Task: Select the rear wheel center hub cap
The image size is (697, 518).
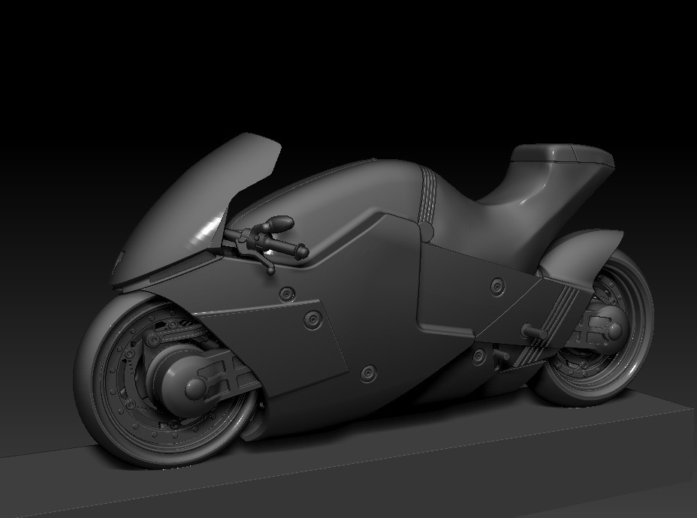Action: pyautogui.click(x=615, y=330)
